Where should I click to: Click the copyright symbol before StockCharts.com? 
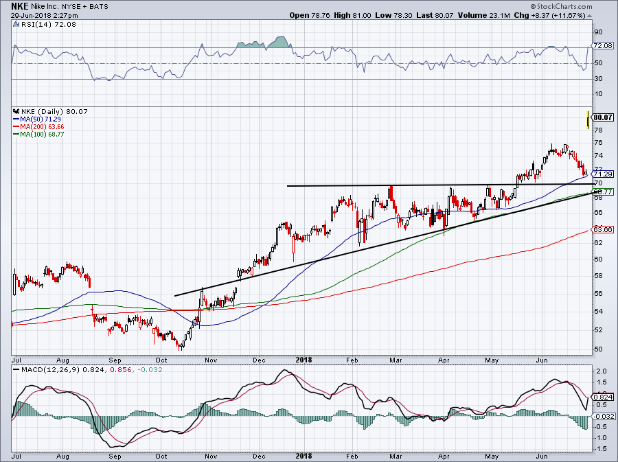[533, 6]
